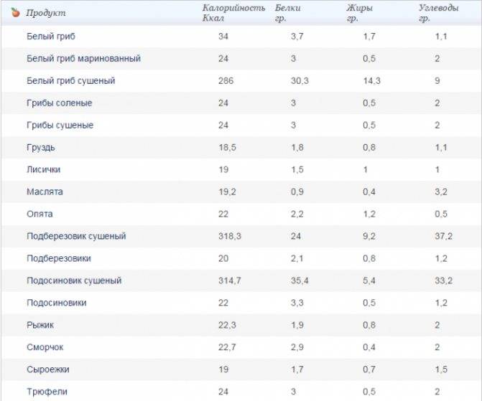482x401 pixels.
Task: Select the Сморчок row name
Action: [45, 347]
